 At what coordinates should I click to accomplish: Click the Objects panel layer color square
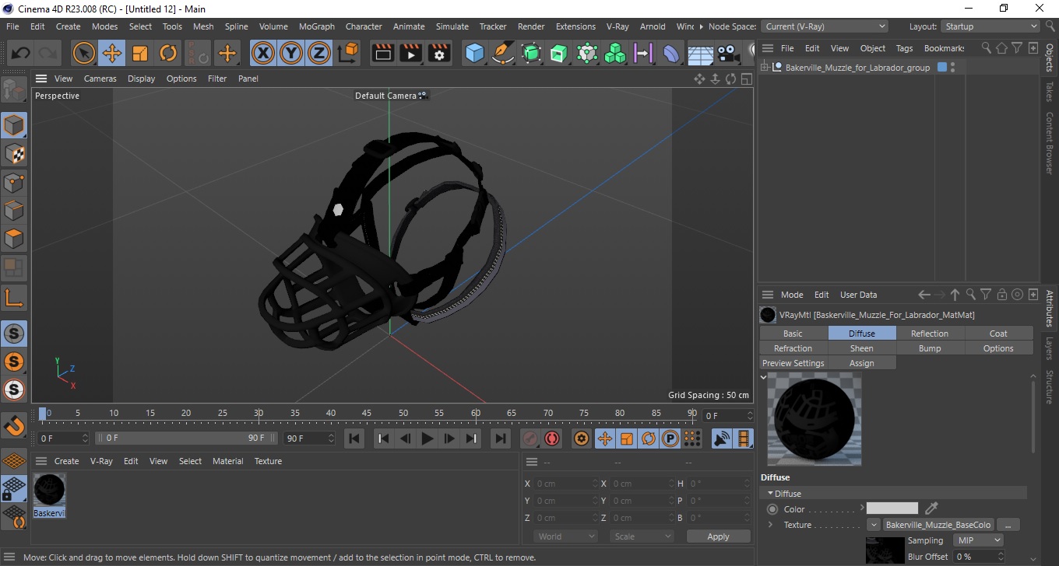click(942, 68)
